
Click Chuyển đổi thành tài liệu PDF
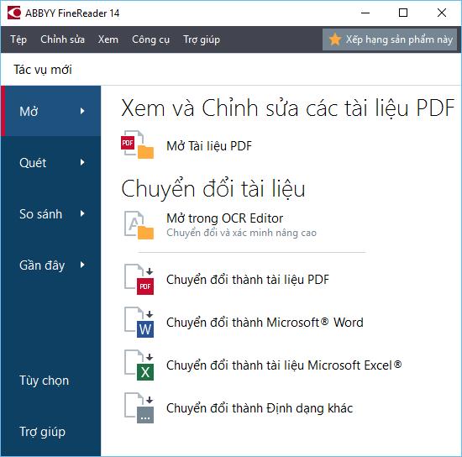[248, 280]
